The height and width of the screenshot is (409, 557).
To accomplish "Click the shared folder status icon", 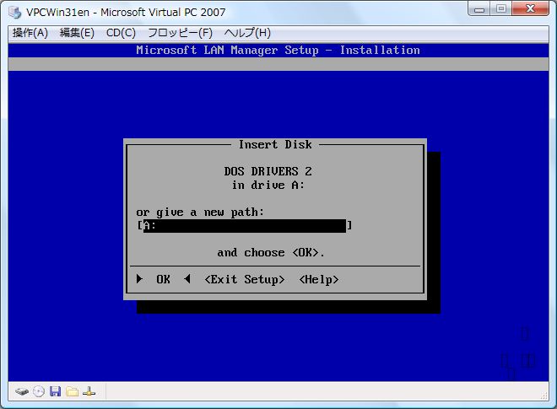I will click(72, 391).
